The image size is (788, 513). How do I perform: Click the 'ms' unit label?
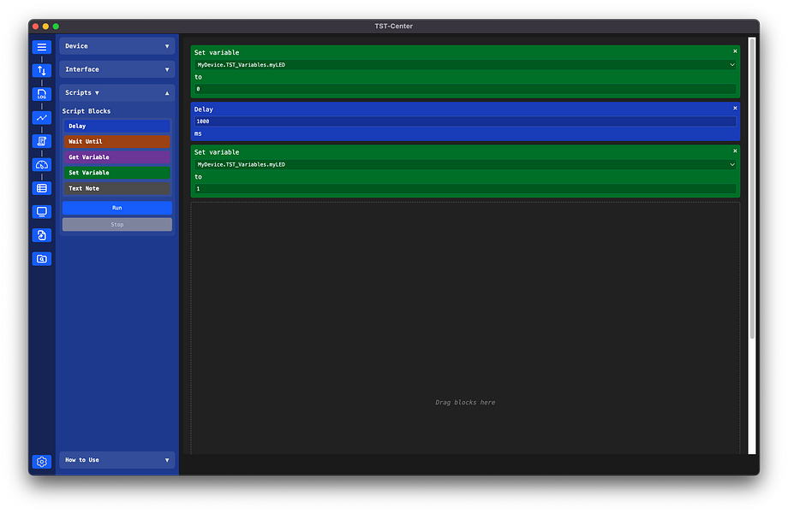pos(198,134)
